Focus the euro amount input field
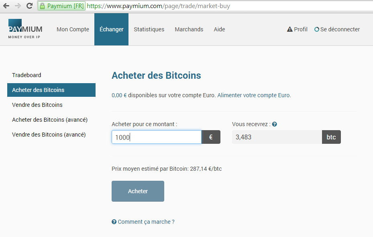The height and width of the screenshot is (237, 373). point(156,137)
